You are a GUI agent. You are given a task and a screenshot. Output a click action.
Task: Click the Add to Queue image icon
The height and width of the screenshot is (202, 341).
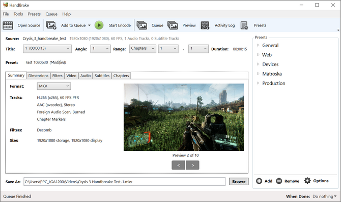point(51,25)
